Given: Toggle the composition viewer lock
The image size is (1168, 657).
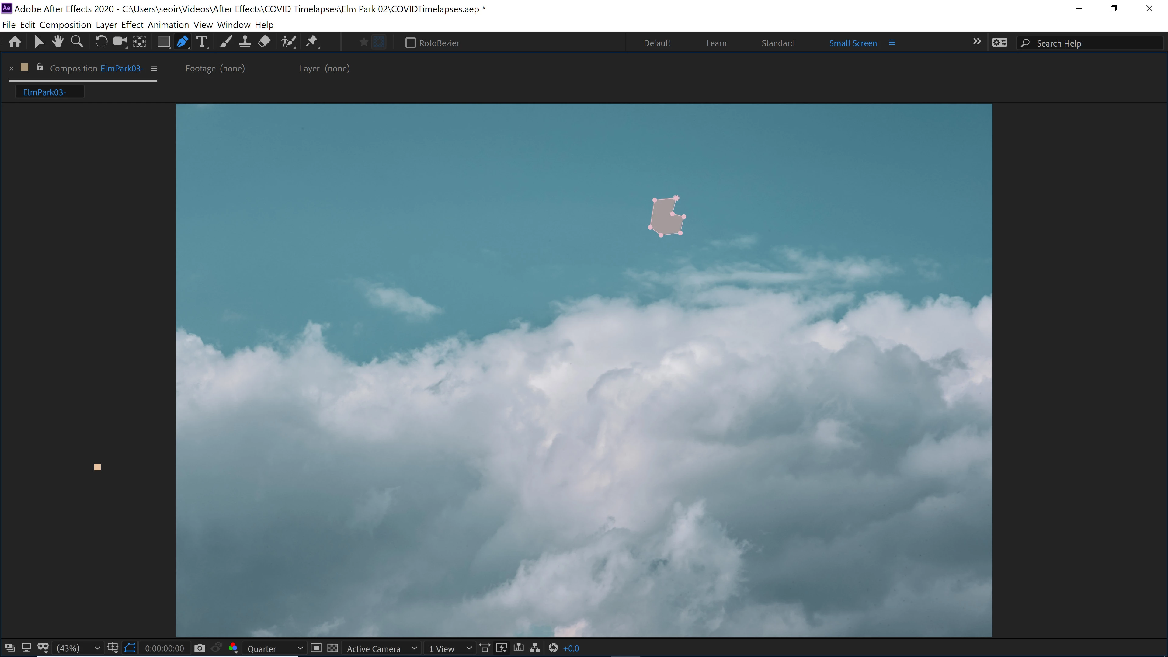Looking at the screenshot, I should [40, 67].
